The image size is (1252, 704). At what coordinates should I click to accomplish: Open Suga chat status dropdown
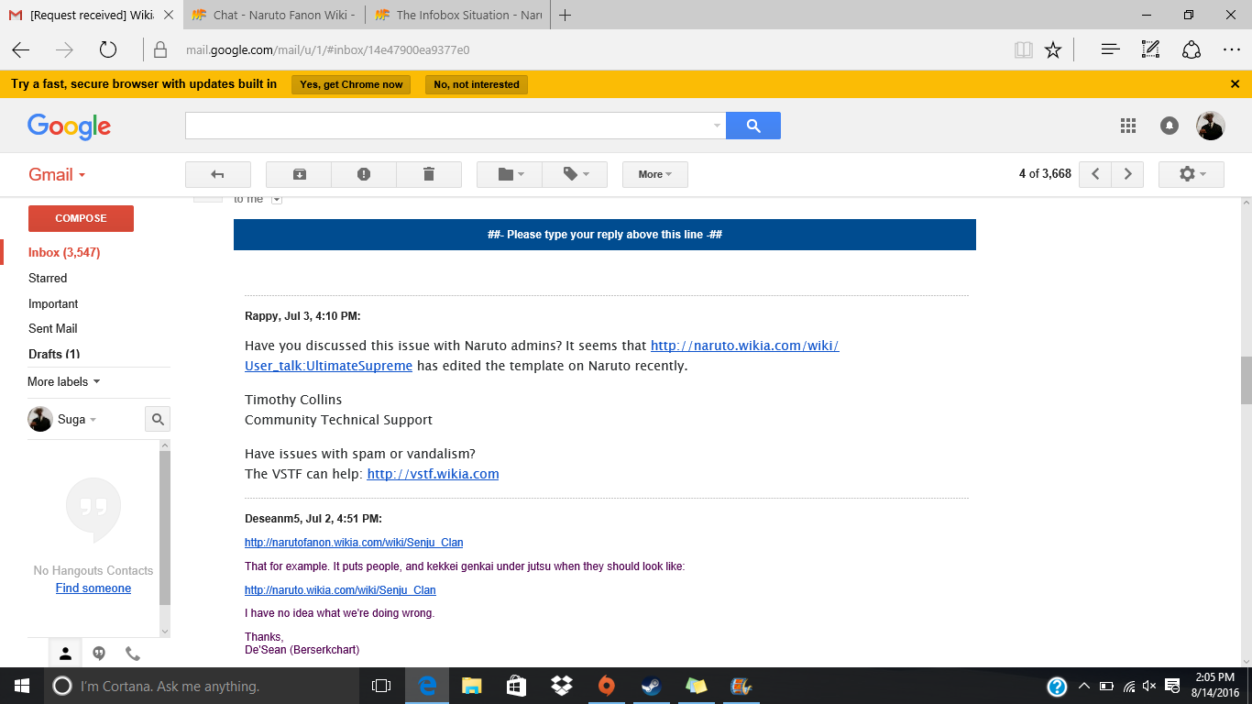click(77, 419)
